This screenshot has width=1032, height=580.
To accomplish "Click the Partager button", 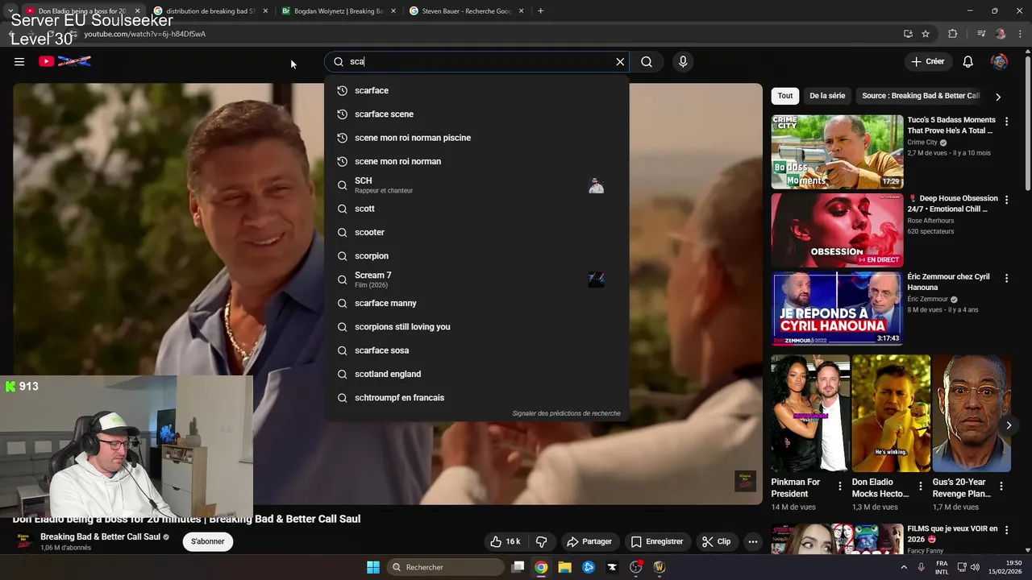I will point(589,541).
